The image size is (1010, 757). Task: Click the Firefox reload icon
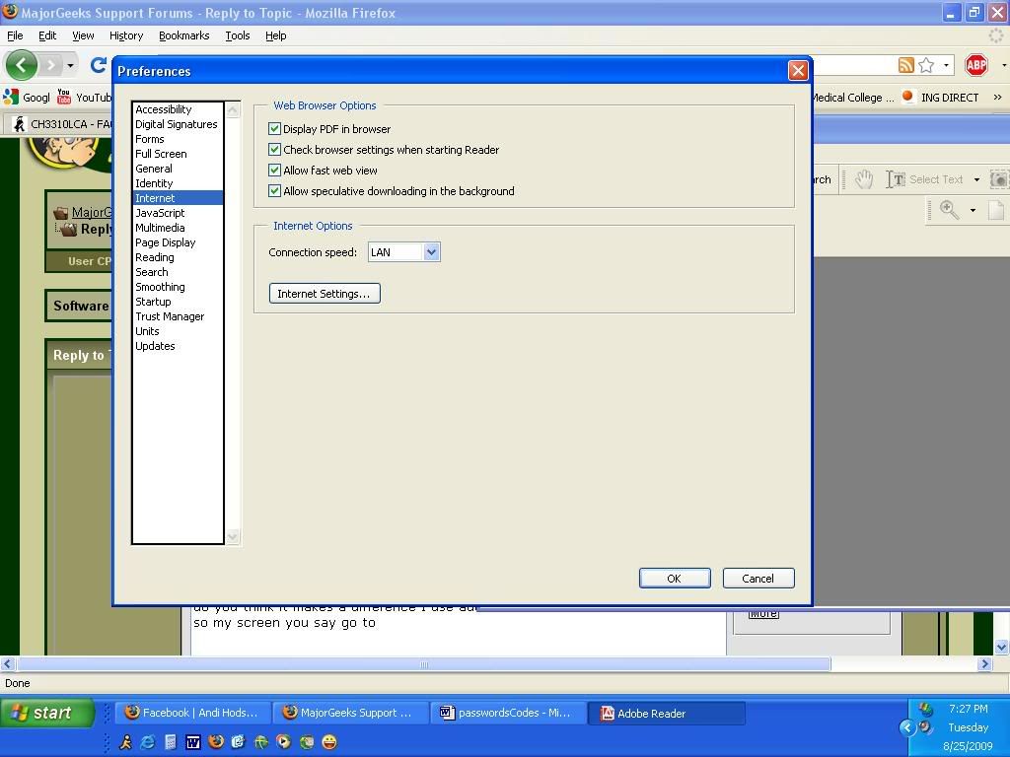[x=98, y=66]
